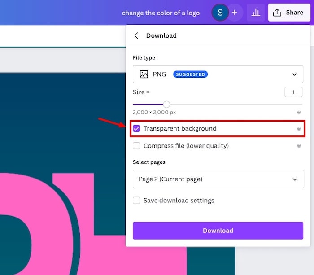Click the crown icon beside Compress file

(x=299, y=146)
